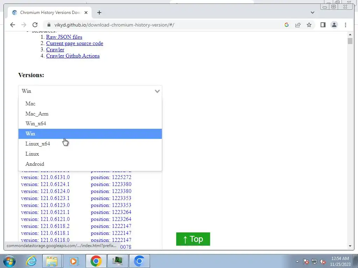Show hidden system tray icons

pos(297,261)
